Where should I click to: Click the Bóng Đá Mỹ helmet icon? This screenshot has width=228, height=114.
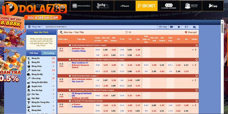[29, 74]
